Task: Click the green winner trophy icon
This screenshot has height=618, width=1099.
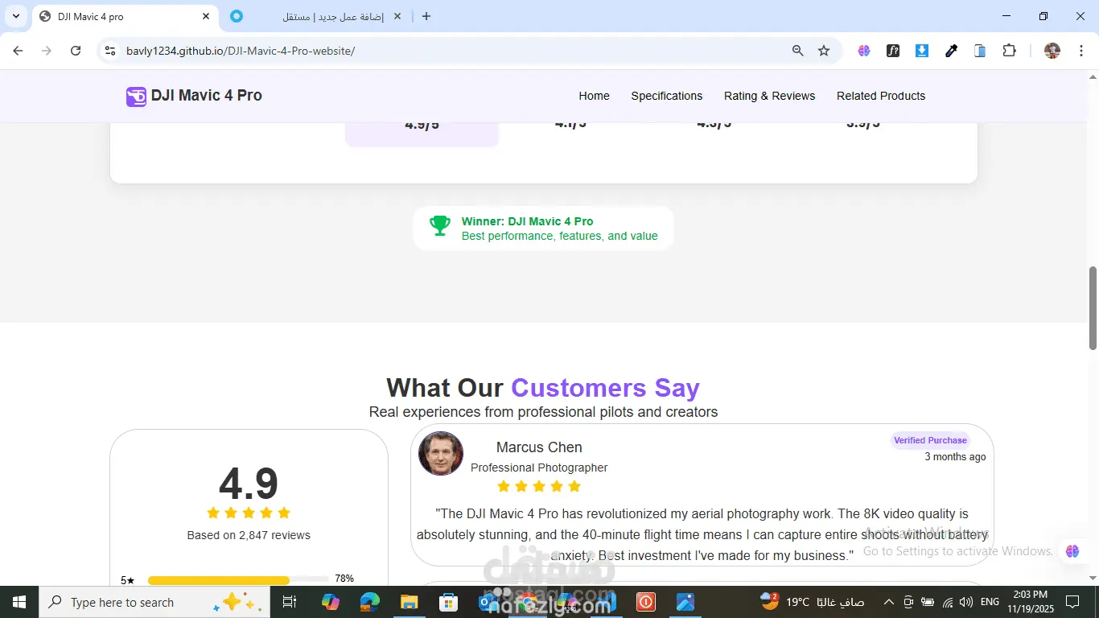Action: click(439, 226)
